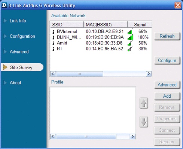Click the arrow icon beside Link Info
This screenshot has width=183, height=149.
point(5,21)
